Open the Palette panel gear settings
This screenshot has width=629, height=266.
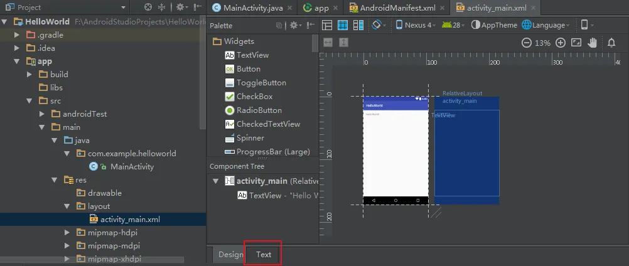click(x=294, y=26)
